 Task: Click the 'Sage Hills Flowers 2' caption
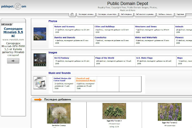pos(170,123)
